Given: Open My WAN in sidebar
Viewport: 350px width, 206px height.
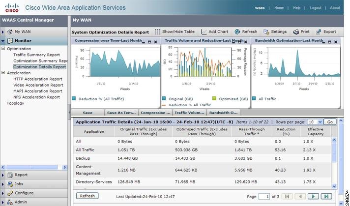Looking at the screenshot, I should (23, 31).
